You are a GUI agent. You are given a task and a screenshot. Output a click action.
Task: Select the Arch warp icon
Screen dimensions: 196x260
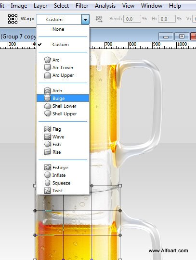point(47,90)
